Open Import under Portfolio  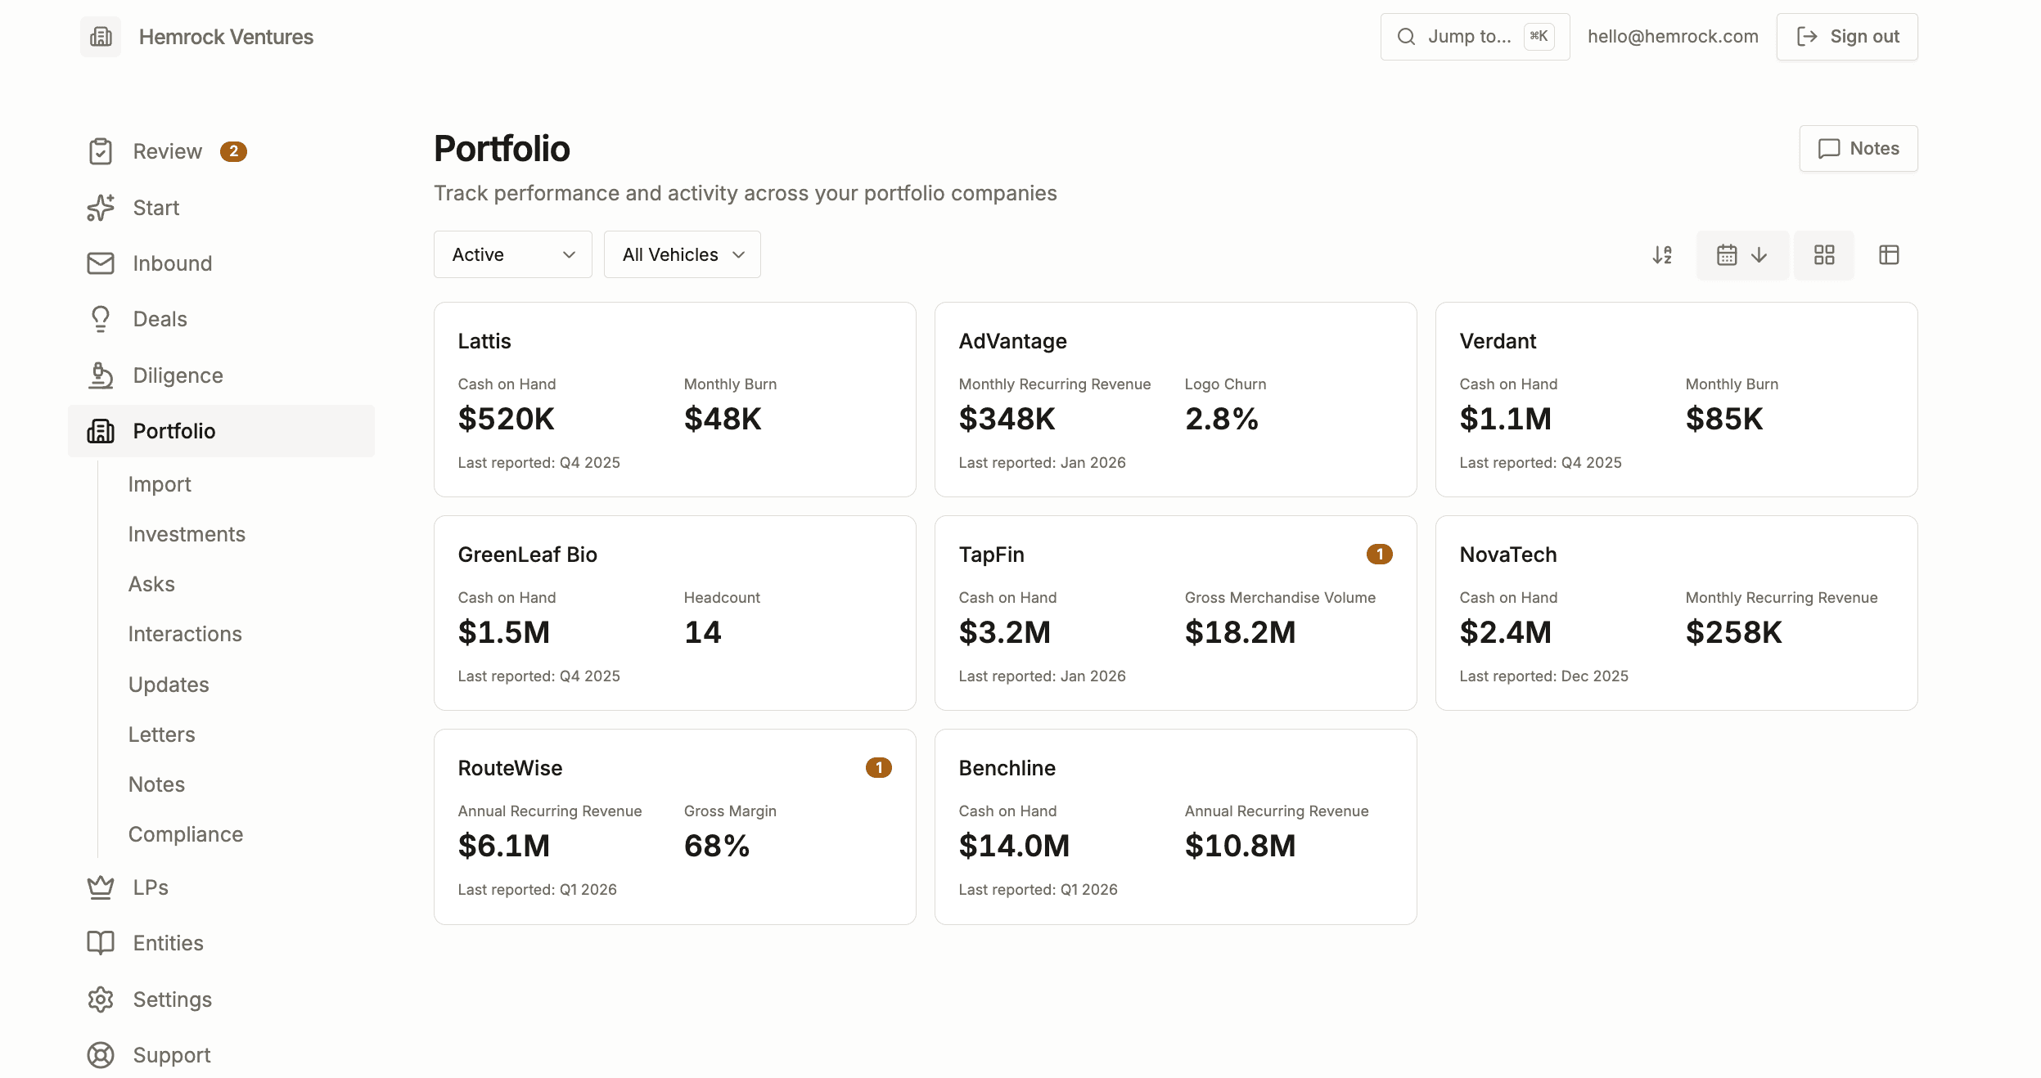160,484
